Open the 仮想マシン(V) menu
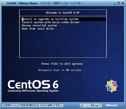Screen dimensions: 126x109 61,3
